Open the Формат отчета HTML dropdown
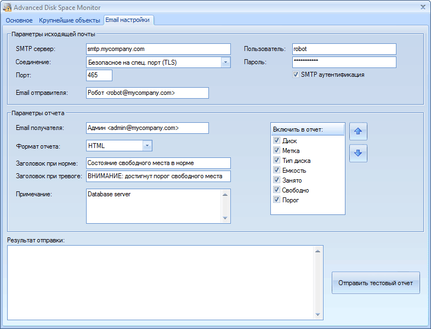 point(147,146)
